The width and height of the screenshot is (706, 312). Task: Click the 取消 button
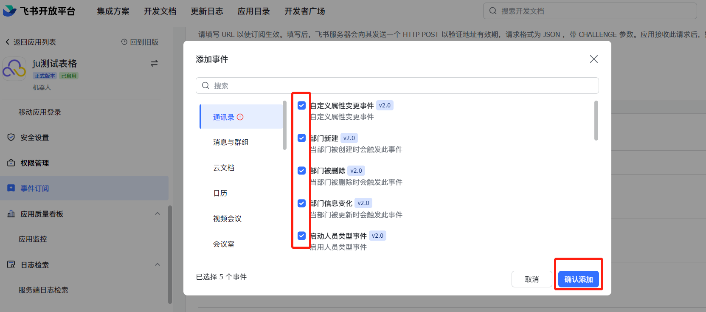coord(532,279)
